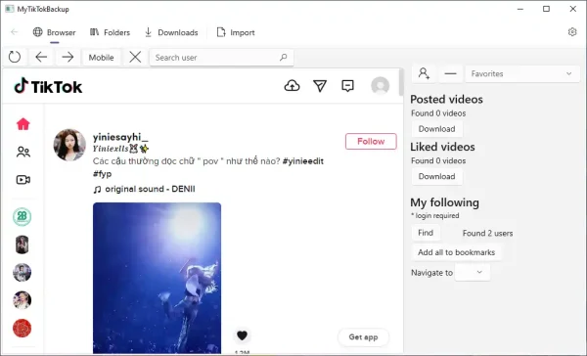Click Add all to bookmarks

(456, 252)
